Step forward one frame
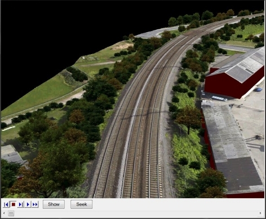 pos(21,204)
